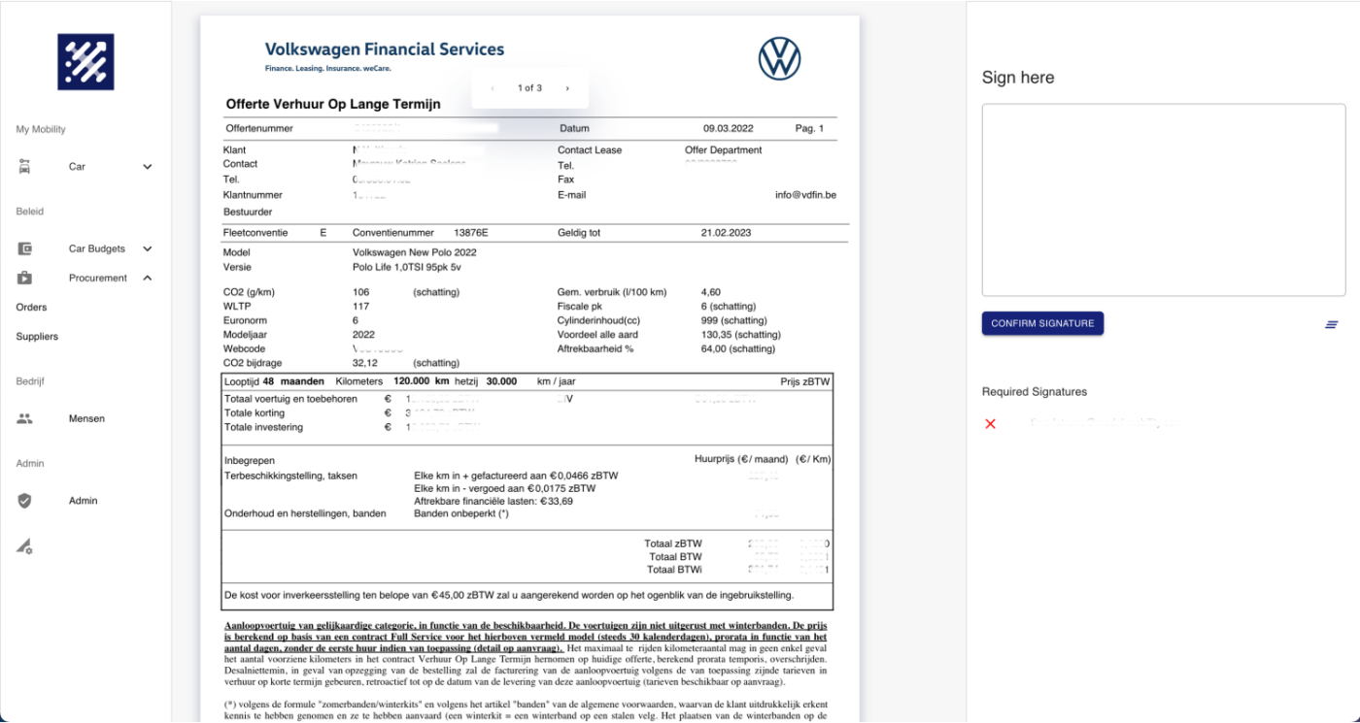Click the Geldig tot date 21.02.2023
This screenshot has height=723, width=1360.
[x=726, y=233]
